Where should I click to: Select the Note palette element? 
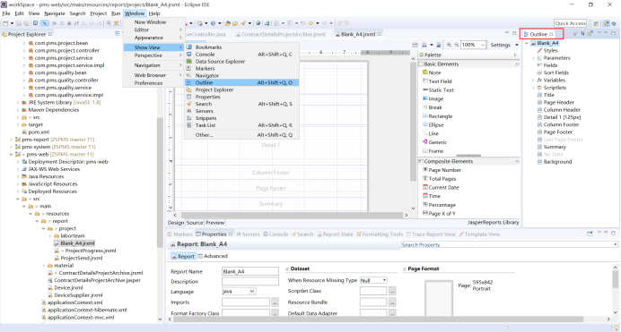(432, 72)
